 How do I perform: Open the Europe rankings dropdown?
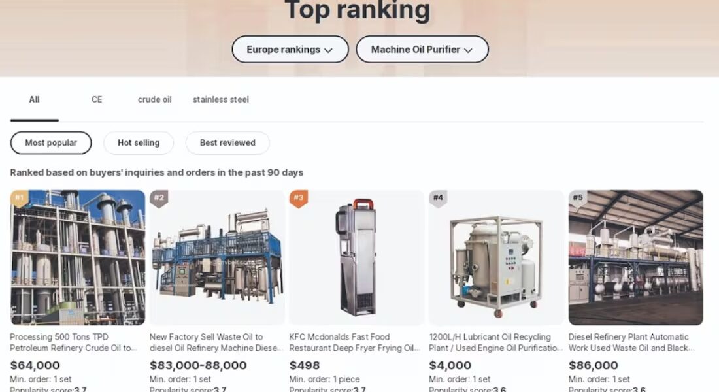coord(290,50)
